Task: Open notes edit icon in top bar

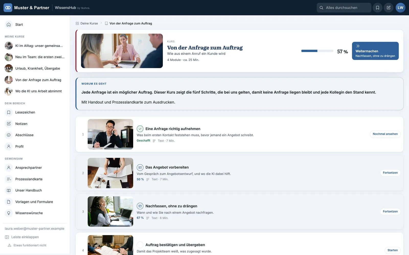Action: coord(389,8)
